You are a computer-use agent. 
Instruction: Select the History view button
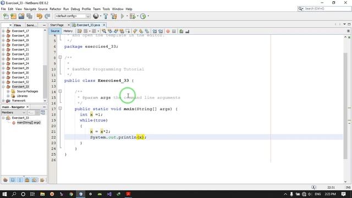(68, 31)
